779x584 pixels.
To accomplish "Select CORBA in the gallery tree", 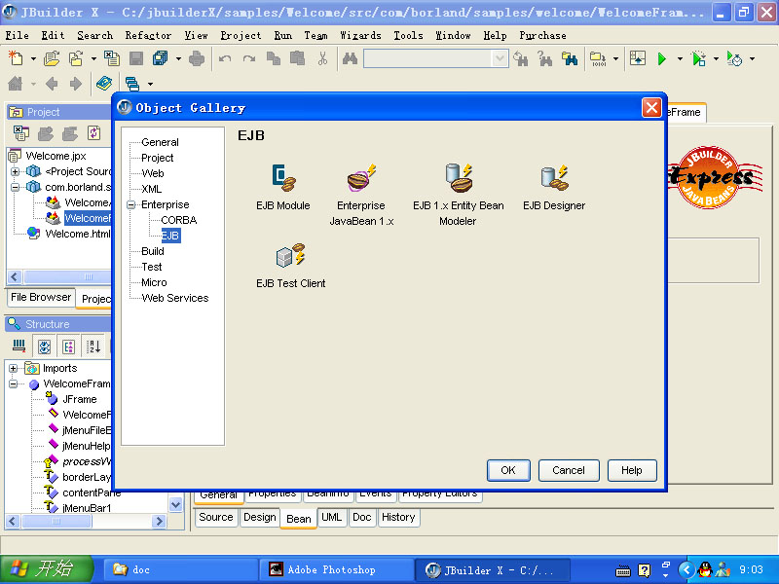I will pos(178,220).
